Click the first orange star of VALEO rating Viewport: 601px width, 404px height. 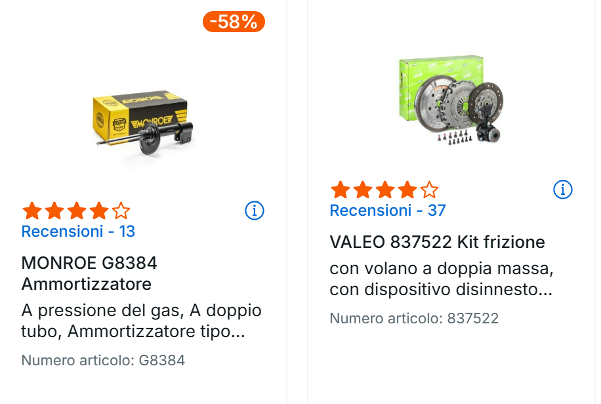click(340, 190)
